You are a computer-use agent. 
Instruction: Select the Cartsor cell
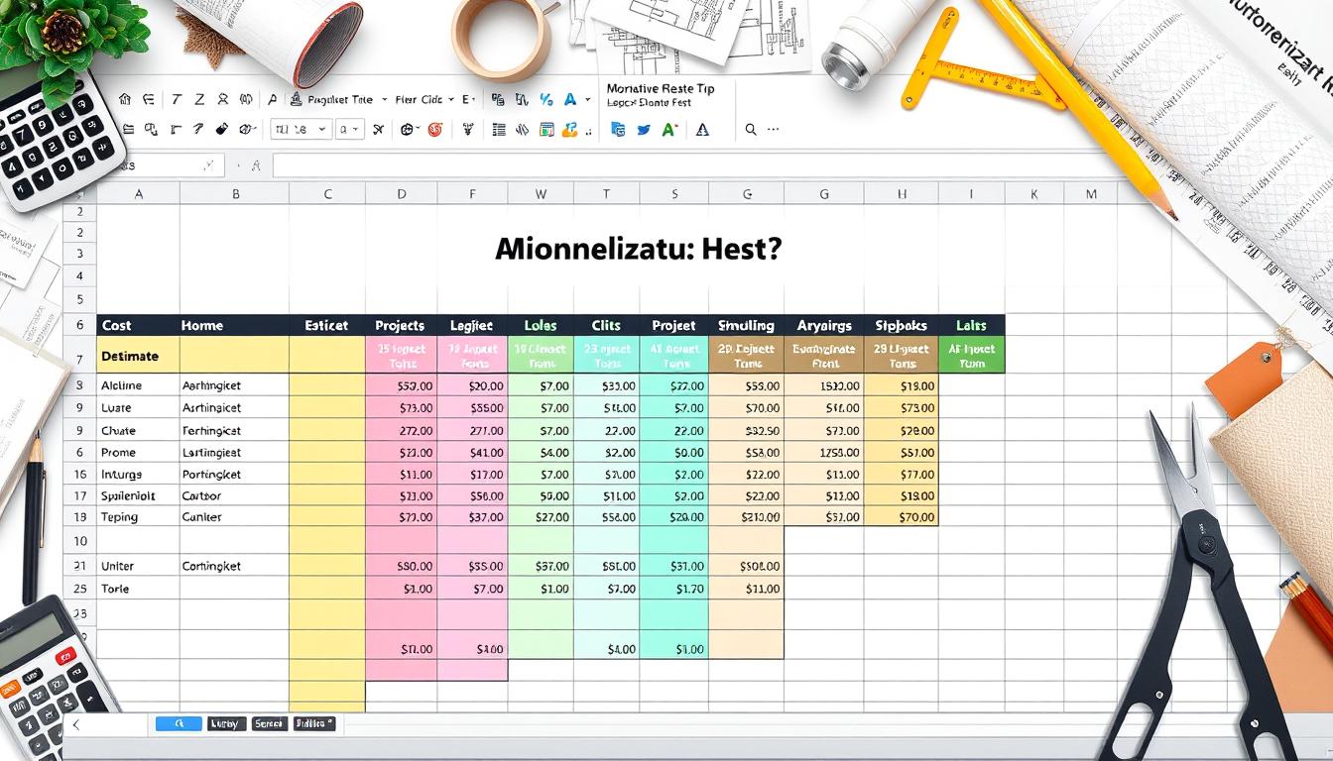click(234, 495)
